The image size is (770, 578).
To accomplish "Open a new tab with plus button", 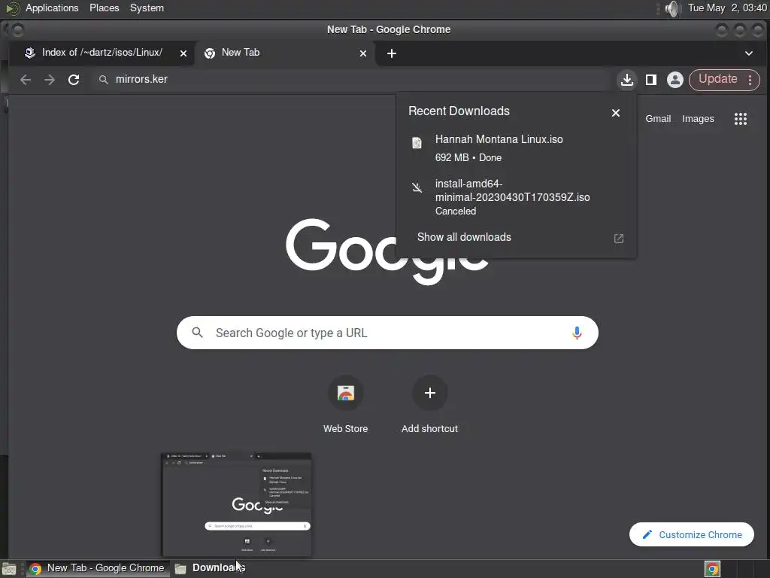I will [391, 53].
